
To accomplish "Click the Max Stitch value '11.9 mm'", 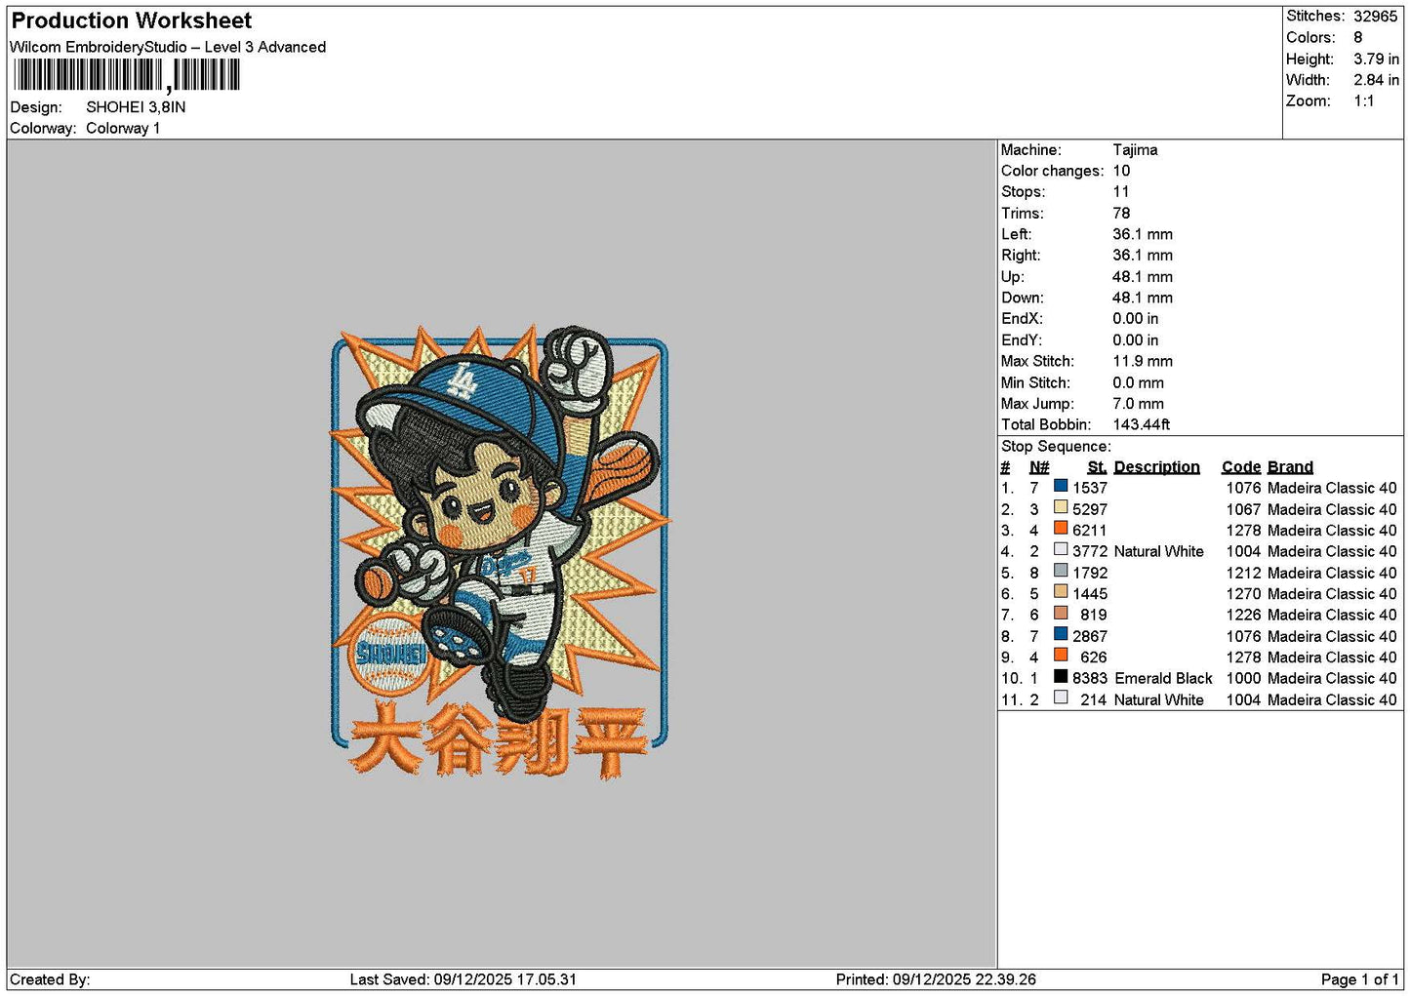I will 1143,361.
